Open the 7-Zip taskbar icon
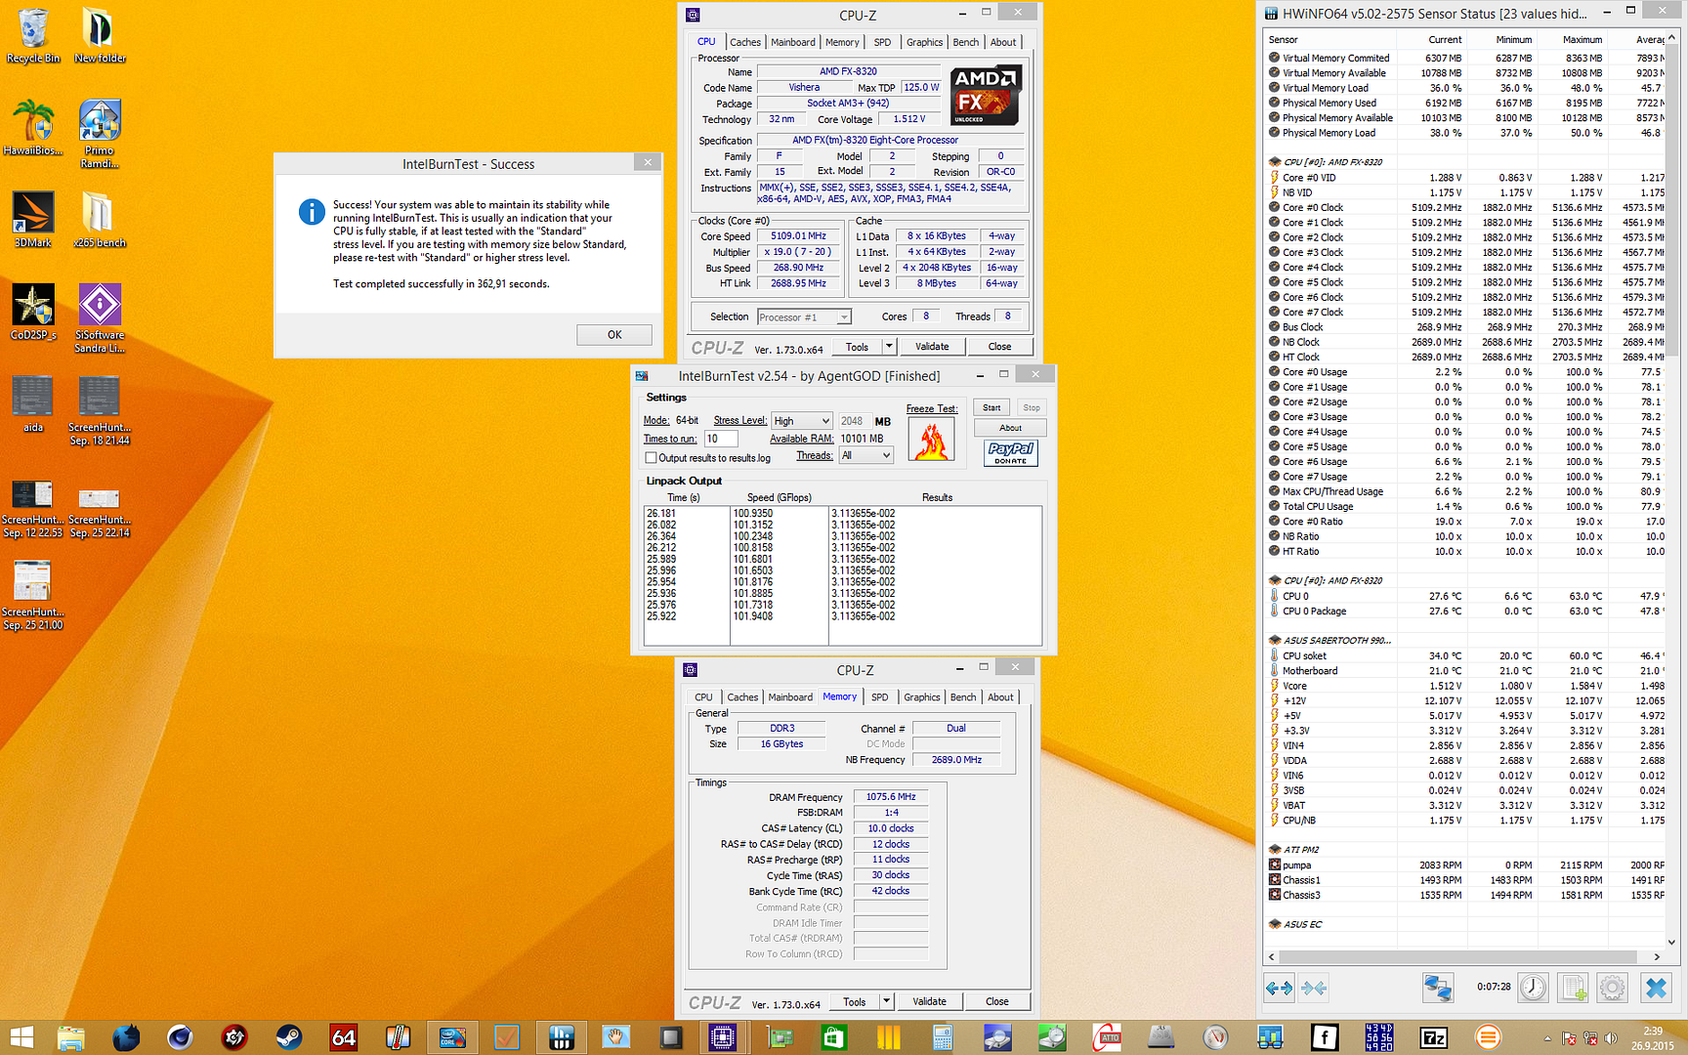The width and height of the screenshot is (1688, 1055). [1434, 1037]
